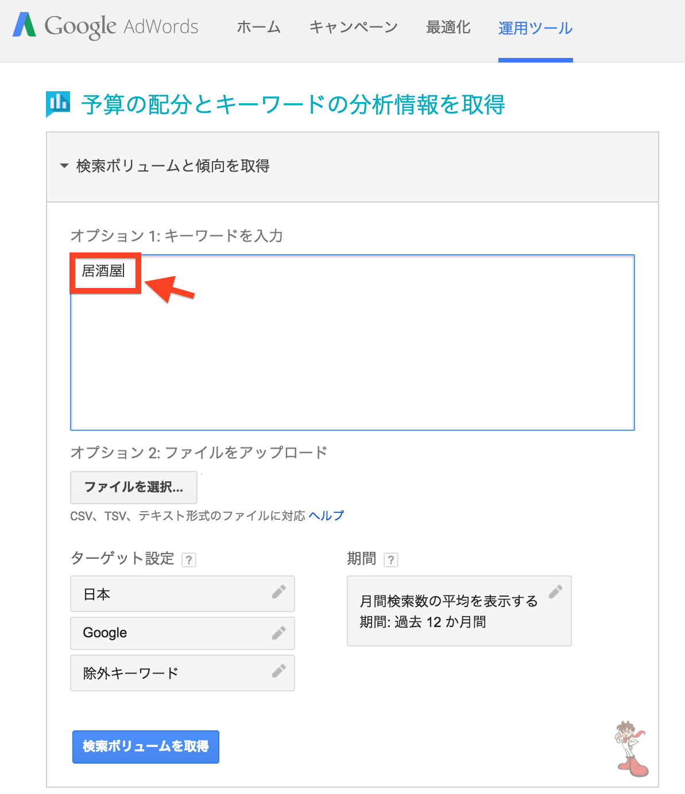Click the blue bar-chart planner icon
The image size is (685, 794).
point(58,104)
